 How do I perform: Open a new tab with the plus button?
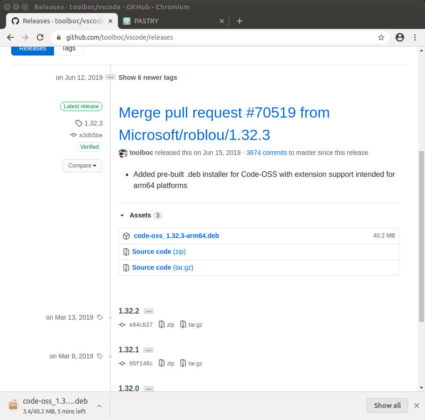(240, 21)
